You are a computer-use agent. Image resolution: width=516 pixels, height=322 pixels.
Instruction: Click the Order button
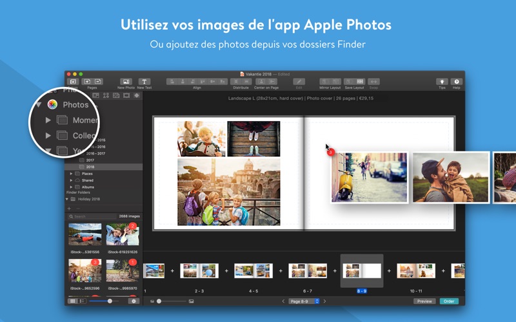[449, 301]
